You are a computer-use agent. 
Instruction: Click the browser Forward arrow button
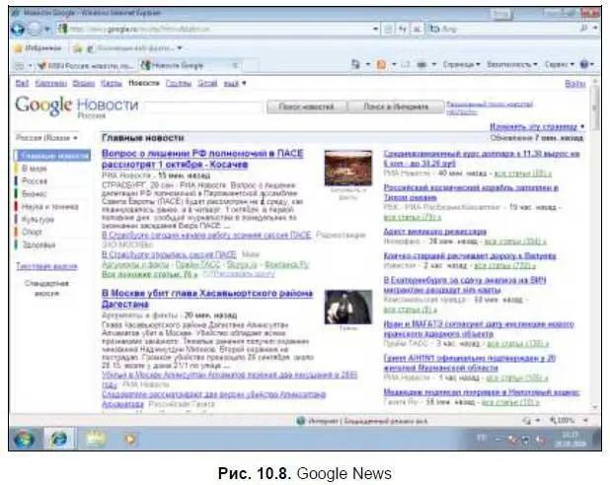(x=35, y=29)
